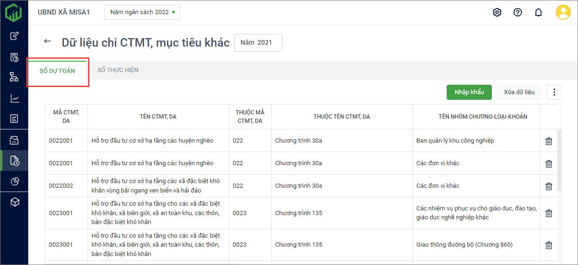The image size is (578, 265).
Task: Select the Số dự toán tab
Action: point(57,71)
